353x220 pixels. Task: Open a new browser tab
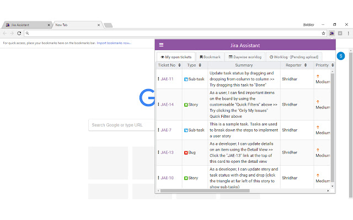click(x=108, y=25)
